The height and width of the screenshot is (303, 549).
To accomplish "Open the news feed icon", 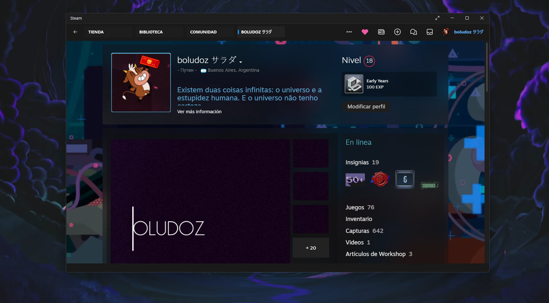I will (381, 32).
